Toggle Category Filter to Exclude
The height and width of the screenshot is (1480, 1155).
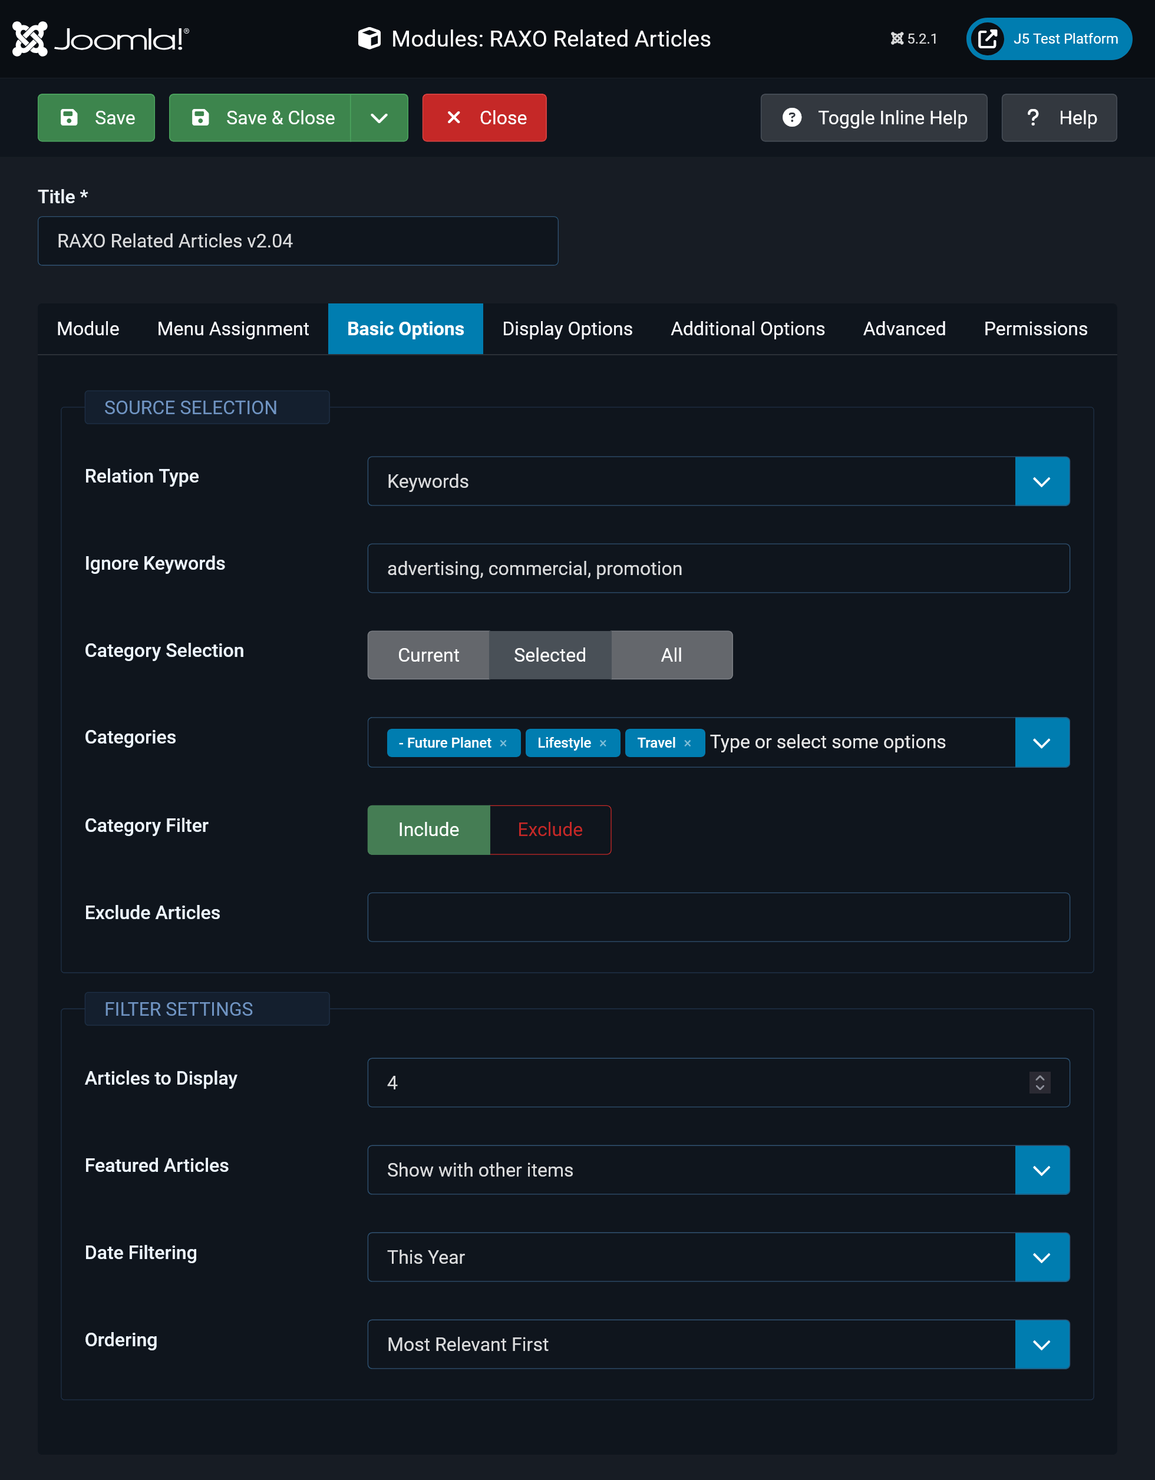click(x=549, y=829)
